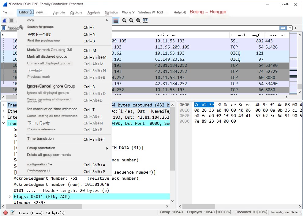Viewport: 303px width, 216px height.
Task: Expand the Internet Protocol tree node
Action: (3, 117)
